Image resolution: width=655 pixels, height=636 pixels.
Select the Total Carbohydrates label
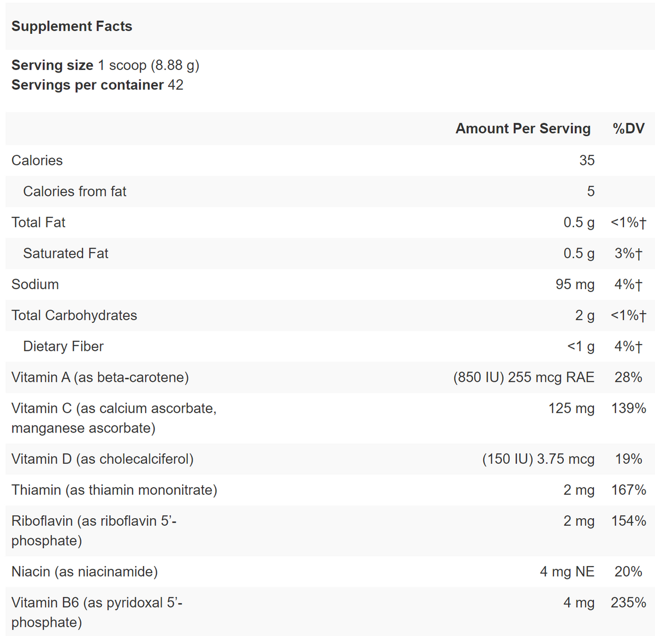74,315
